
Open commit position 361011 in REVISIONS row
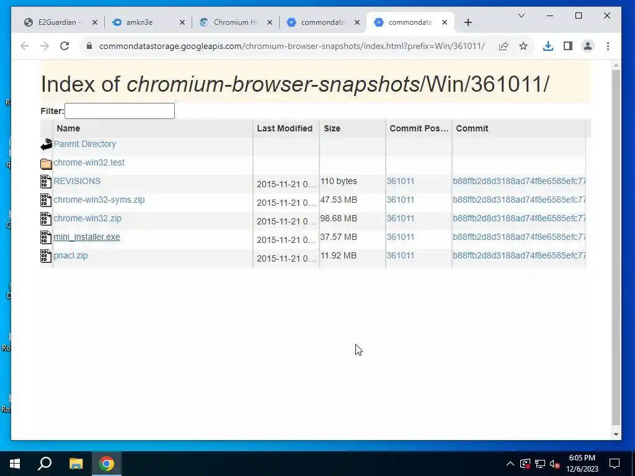click(400, 181)
